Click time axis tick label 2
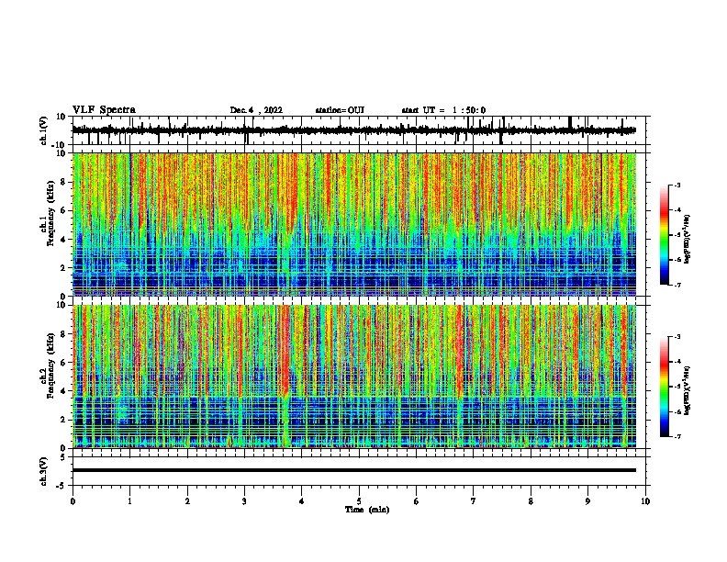 point(187,501)
